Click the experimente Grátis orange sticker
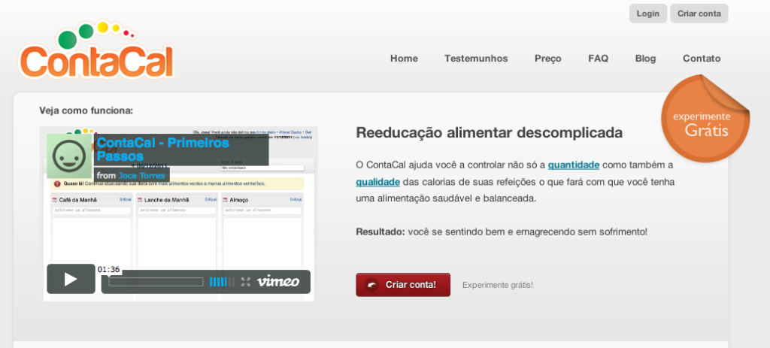Image resolution: width=770 pixels, height=348 pixels. pos(704,118)
